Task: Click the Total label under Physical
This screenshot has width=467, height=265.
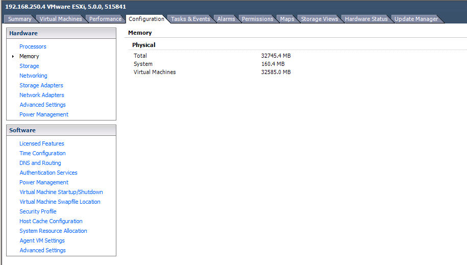Action: 140,56
